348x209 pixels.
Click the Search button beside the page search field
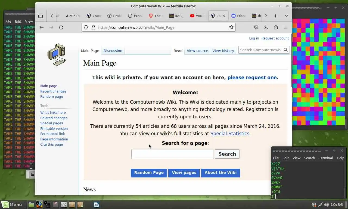tap(227, 154)
